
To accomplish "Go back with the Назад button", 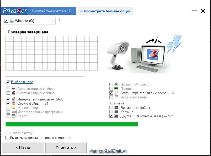I will [x=23, y=148].
